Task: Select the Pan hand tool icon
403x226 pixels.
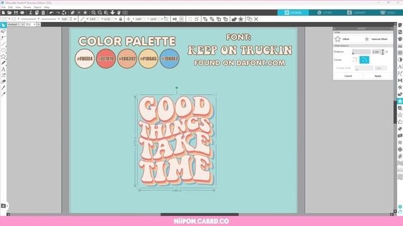Action: click(119, 13)
